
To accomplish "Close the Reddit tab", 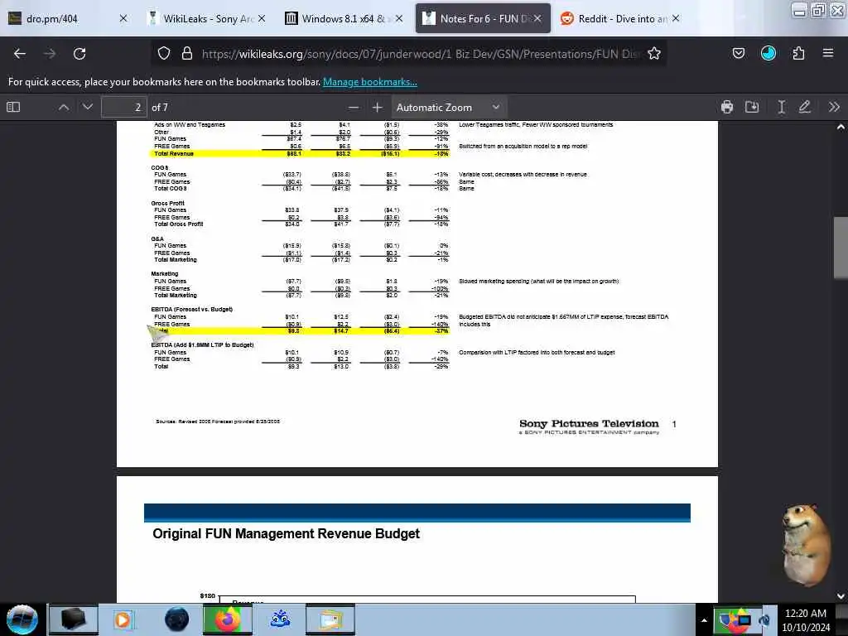I will (x=676, y=18).
